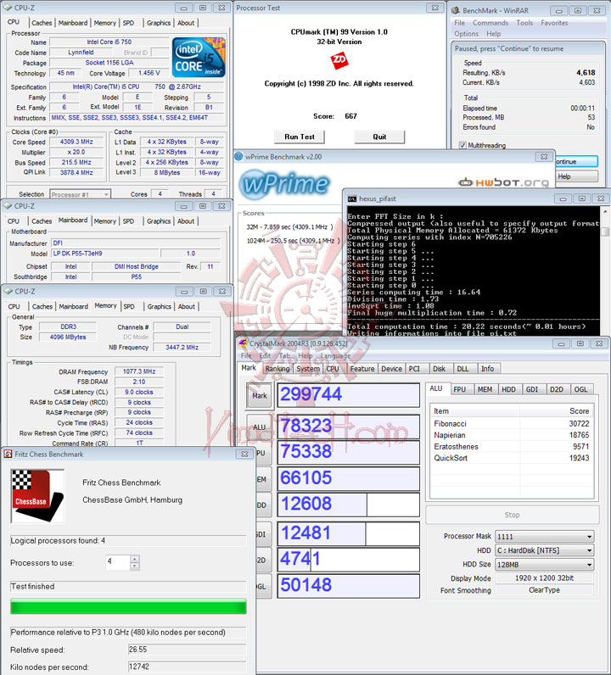This screenshot has width=611, height=675.
Task: Open SPD tab in top CPU-Z window
Action: pyautogui.click(x=128, y=23)
